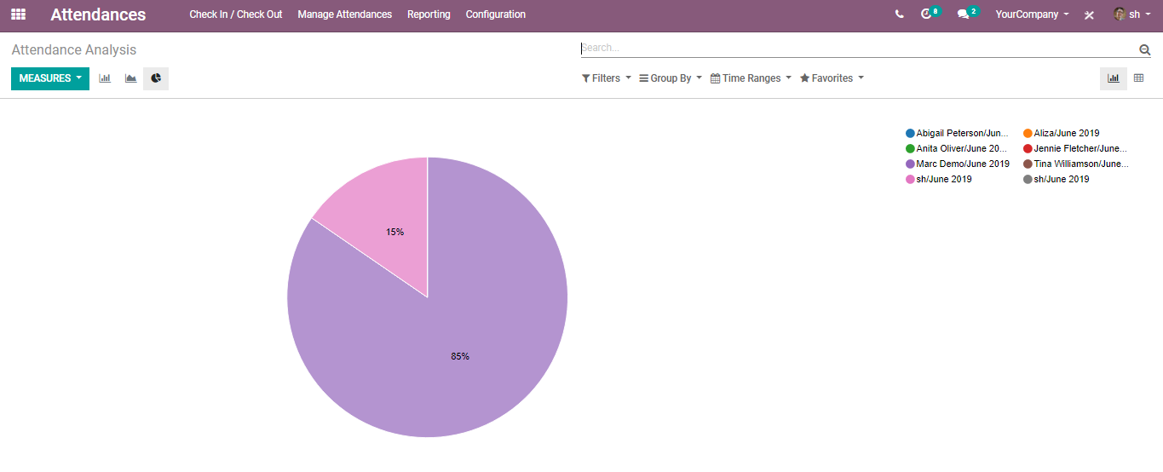The width and height of the screenshot is (1163, 472).
Task: Expand the Group By dropdown
Action: pos(671,78)
